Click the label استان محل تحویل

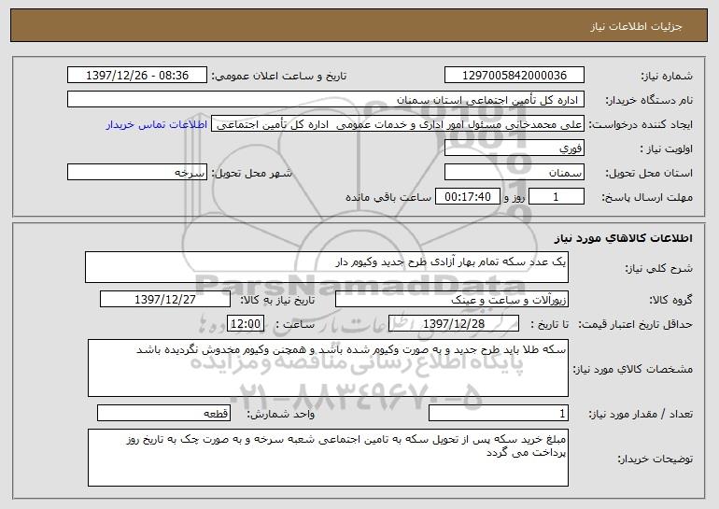649,174
